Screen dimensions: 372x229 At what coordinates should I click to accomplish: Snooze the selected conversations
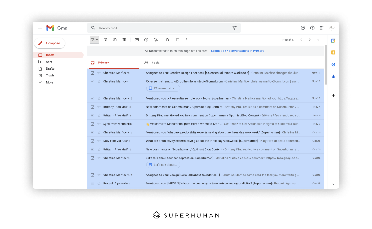coord(146,40)
